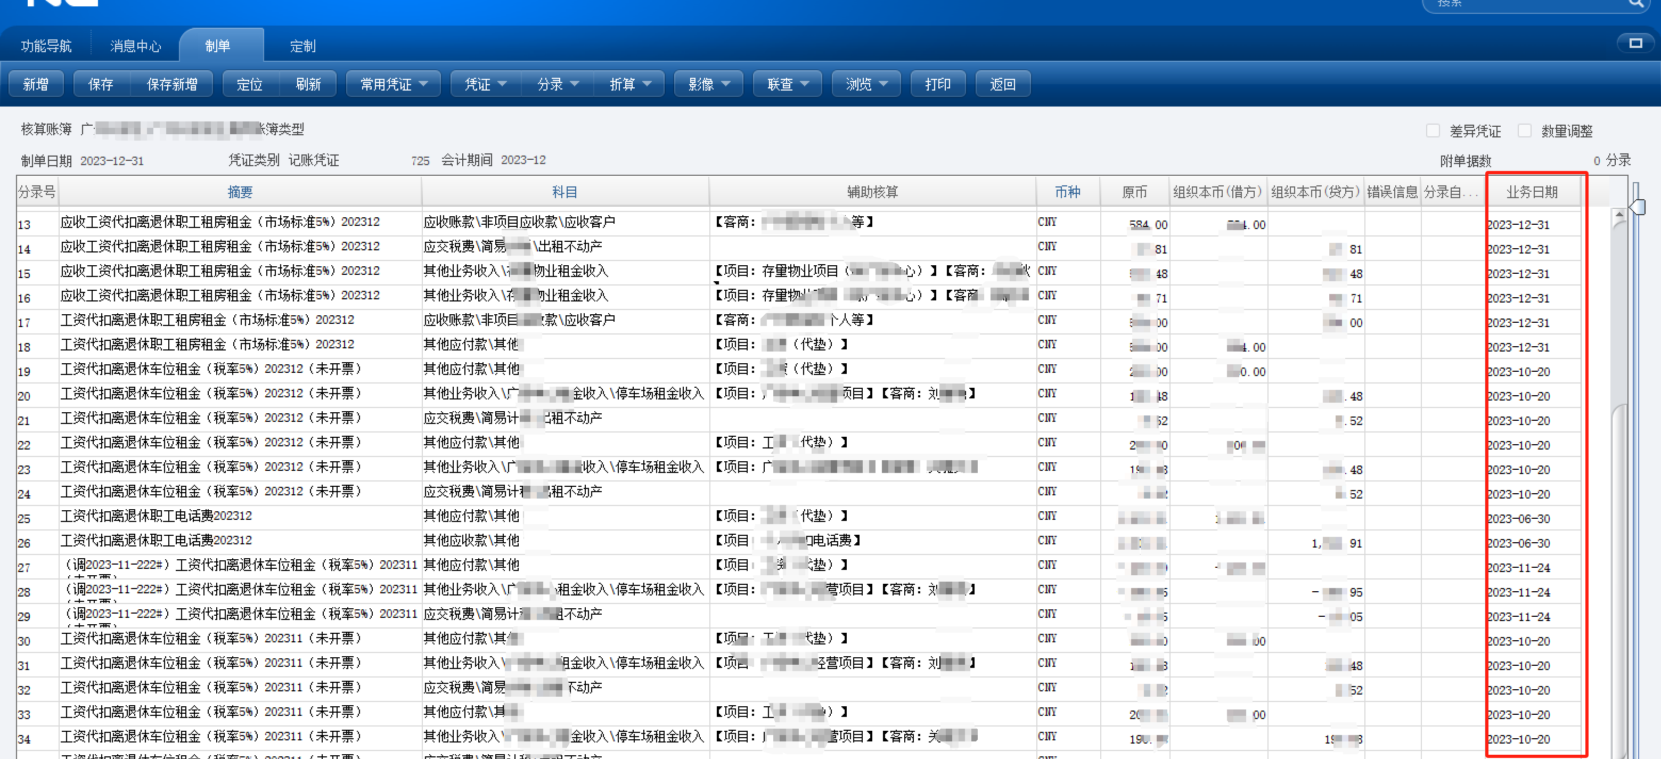
Task: Click the 保存新增 button
Action: tap(171, 84)
